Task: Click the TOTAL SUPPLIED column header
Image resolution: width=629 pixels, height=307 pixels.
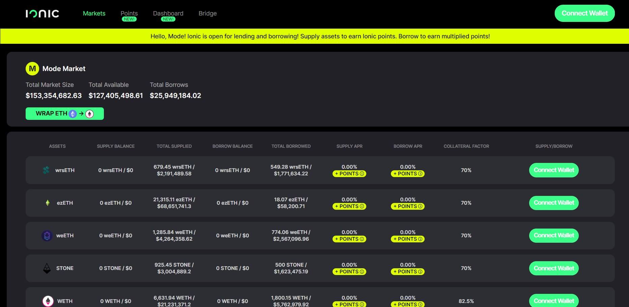Action: [174, 146]
